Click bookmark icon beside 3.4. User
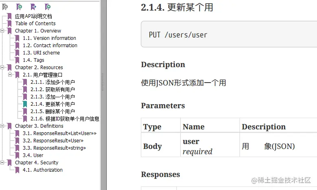This screenshot has width=317, height=190. coord(17,155)
